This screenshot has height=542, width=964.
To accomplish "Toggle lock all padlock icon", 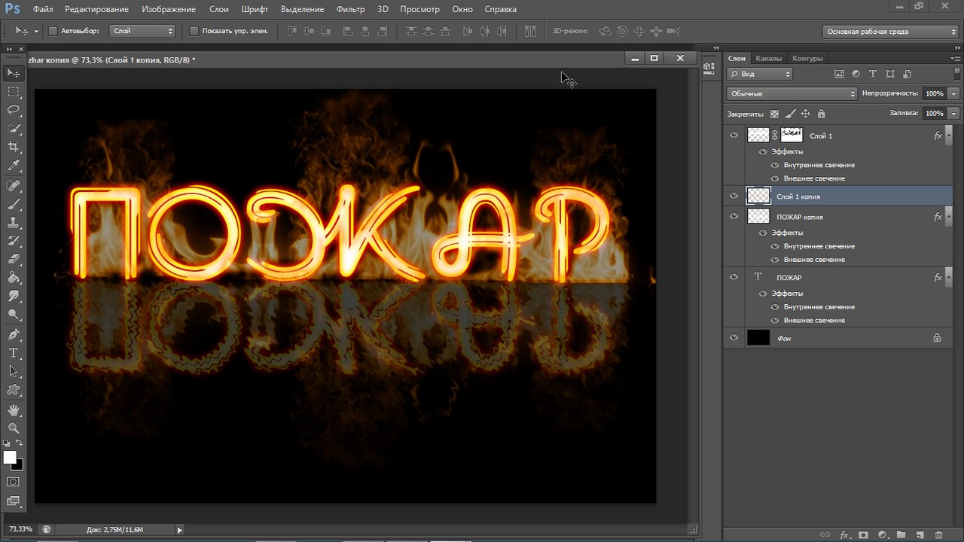I will (821, 114).
